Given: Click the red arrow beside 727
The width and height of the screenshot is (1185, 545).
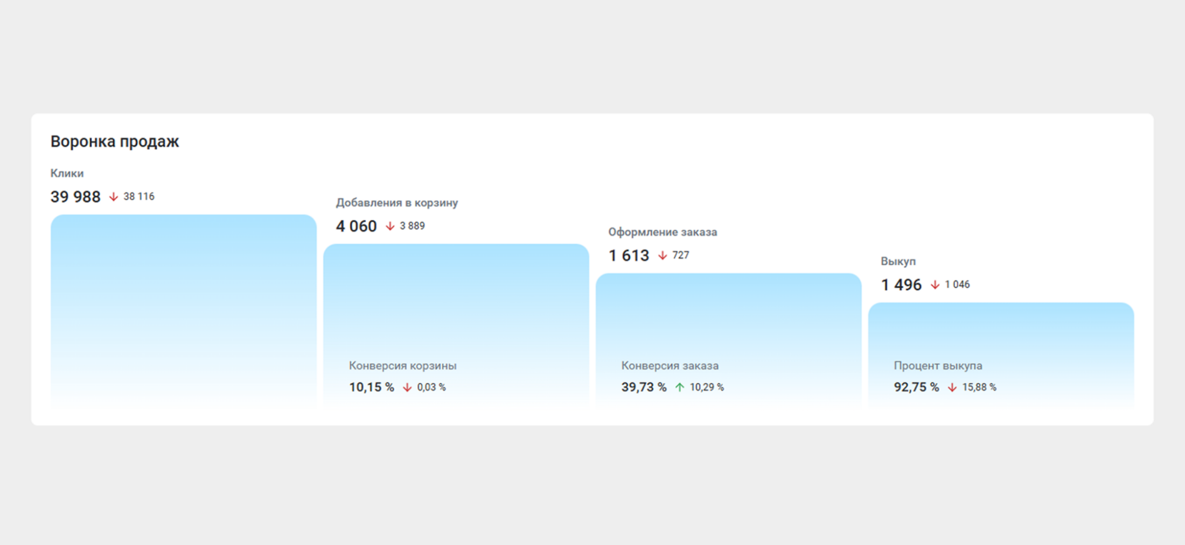Looking at the screenshot, I should (x=663, y=256).
